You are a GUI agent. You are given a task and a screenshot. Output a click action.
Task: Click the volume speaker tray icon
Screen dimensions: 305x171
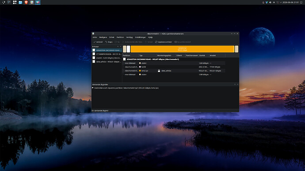click(270, 2)
